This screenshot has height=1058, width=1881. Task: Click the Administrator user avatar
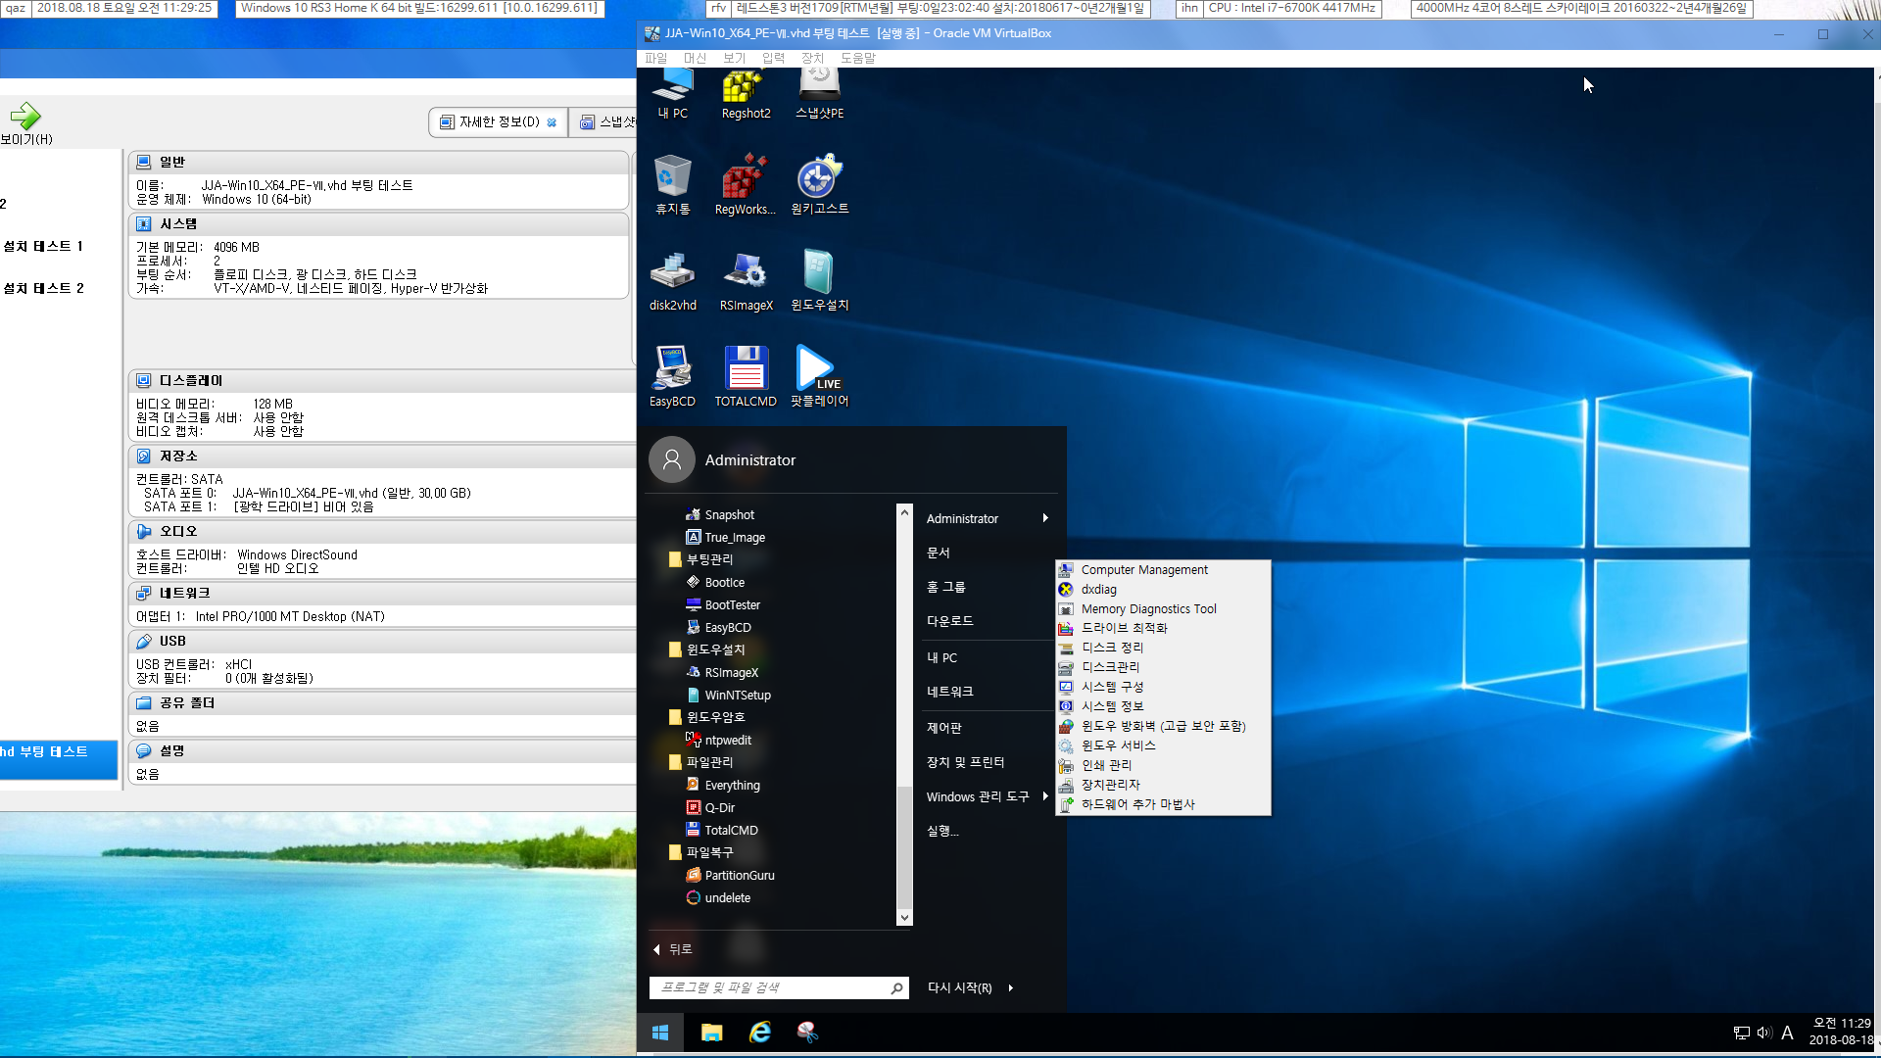(672, 459)
